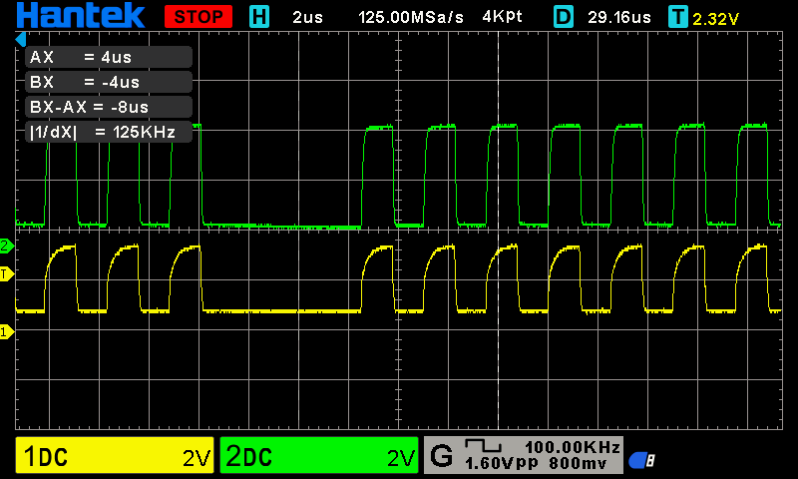
Task: Click the |1/dX| = 125KHz frequency readout
Action: [109, 132]
